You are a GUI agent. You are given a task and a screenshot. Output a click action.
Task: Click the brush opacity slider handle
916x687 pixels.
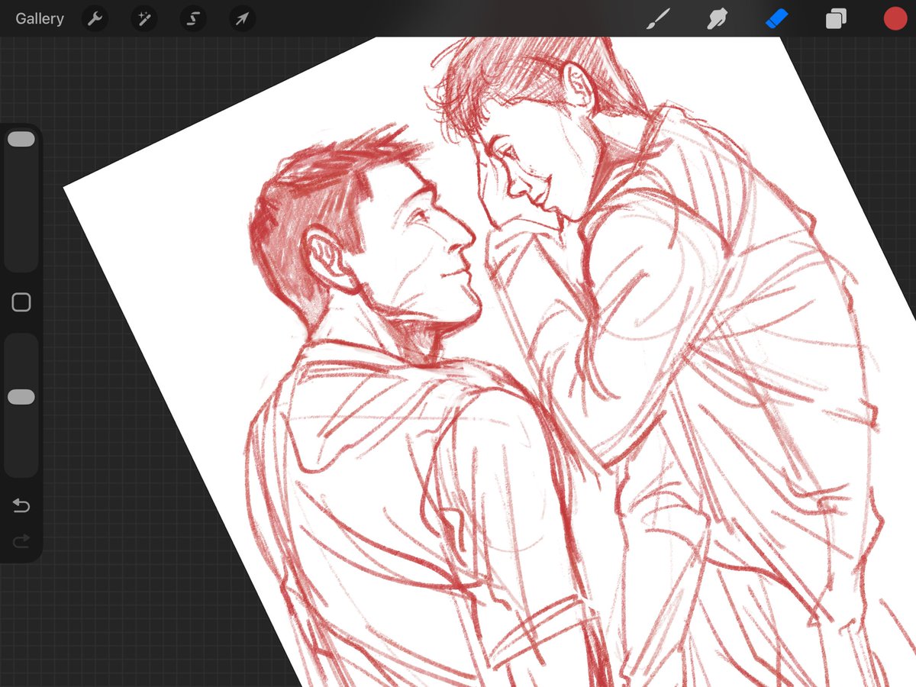(21, 397)
